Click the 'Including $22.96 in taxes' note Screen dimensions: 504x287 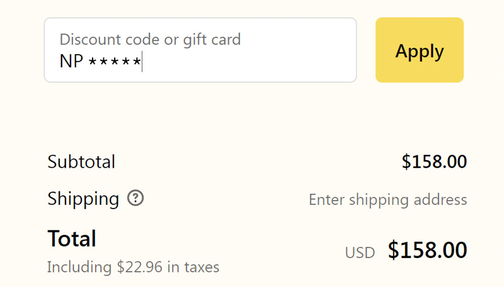[x=133, y=267]
